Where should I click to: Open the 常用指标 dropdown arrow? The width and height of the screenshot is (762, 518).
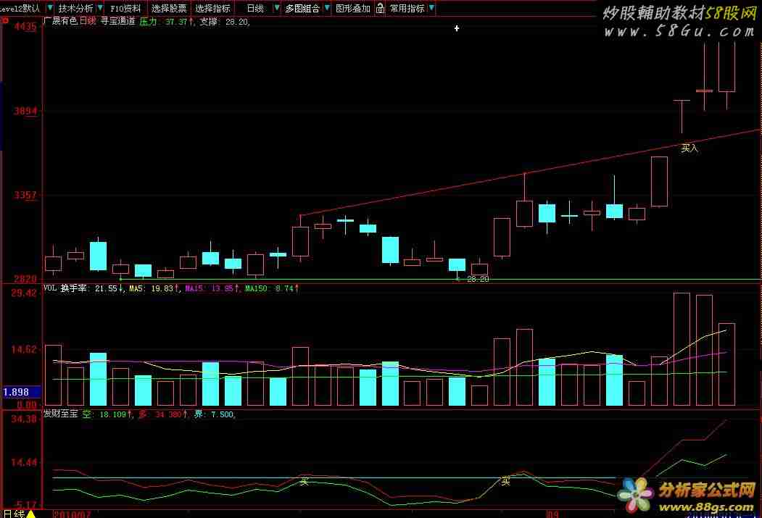click(x=431, y=8)
